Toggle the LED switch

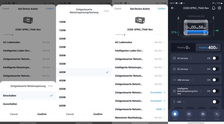tap(216, 102)
